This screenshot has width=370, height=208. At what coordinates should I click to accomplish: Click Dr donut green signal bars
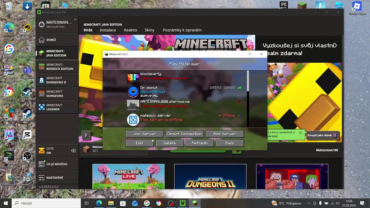tap(239, 88)
